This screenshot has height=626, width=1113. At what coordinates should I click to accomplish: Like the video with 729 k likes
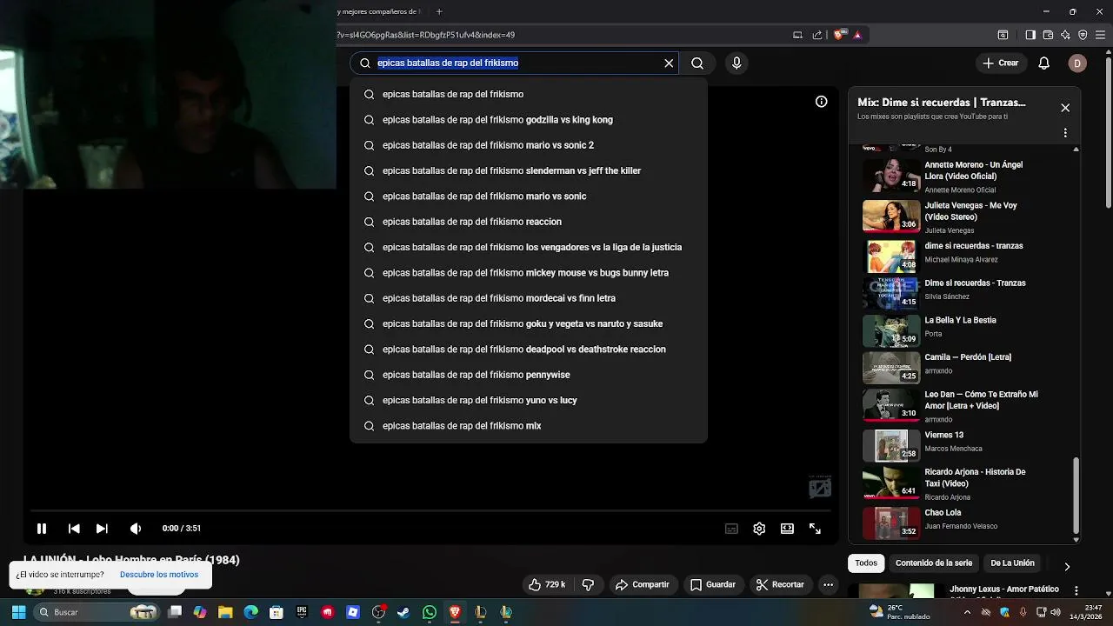tap(547, 584)
